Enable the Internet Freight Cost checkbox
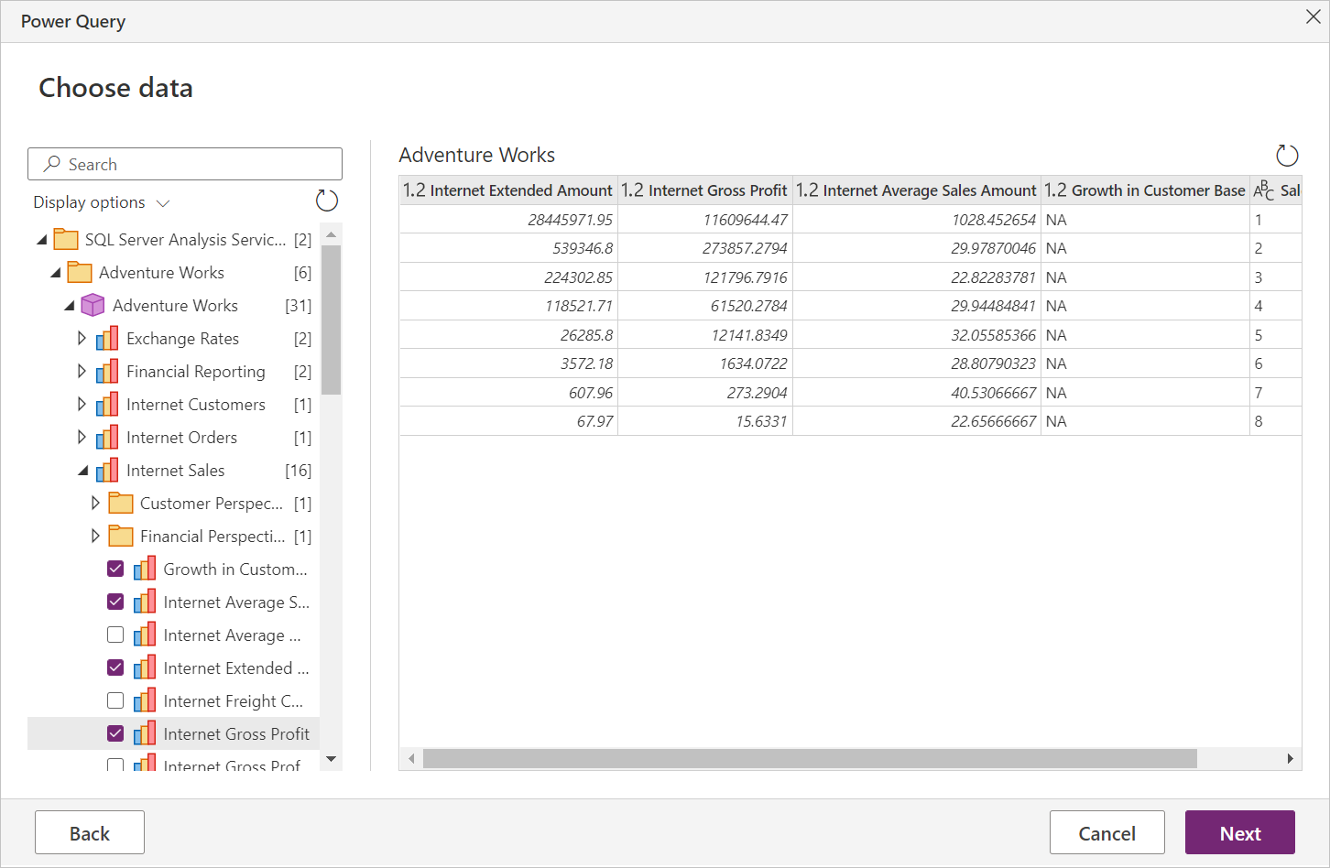The height and width of the screenshot is (868, 1330). [114, 700]
